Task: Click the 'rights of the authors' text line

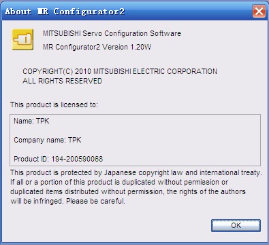Action: coord(128,192)
